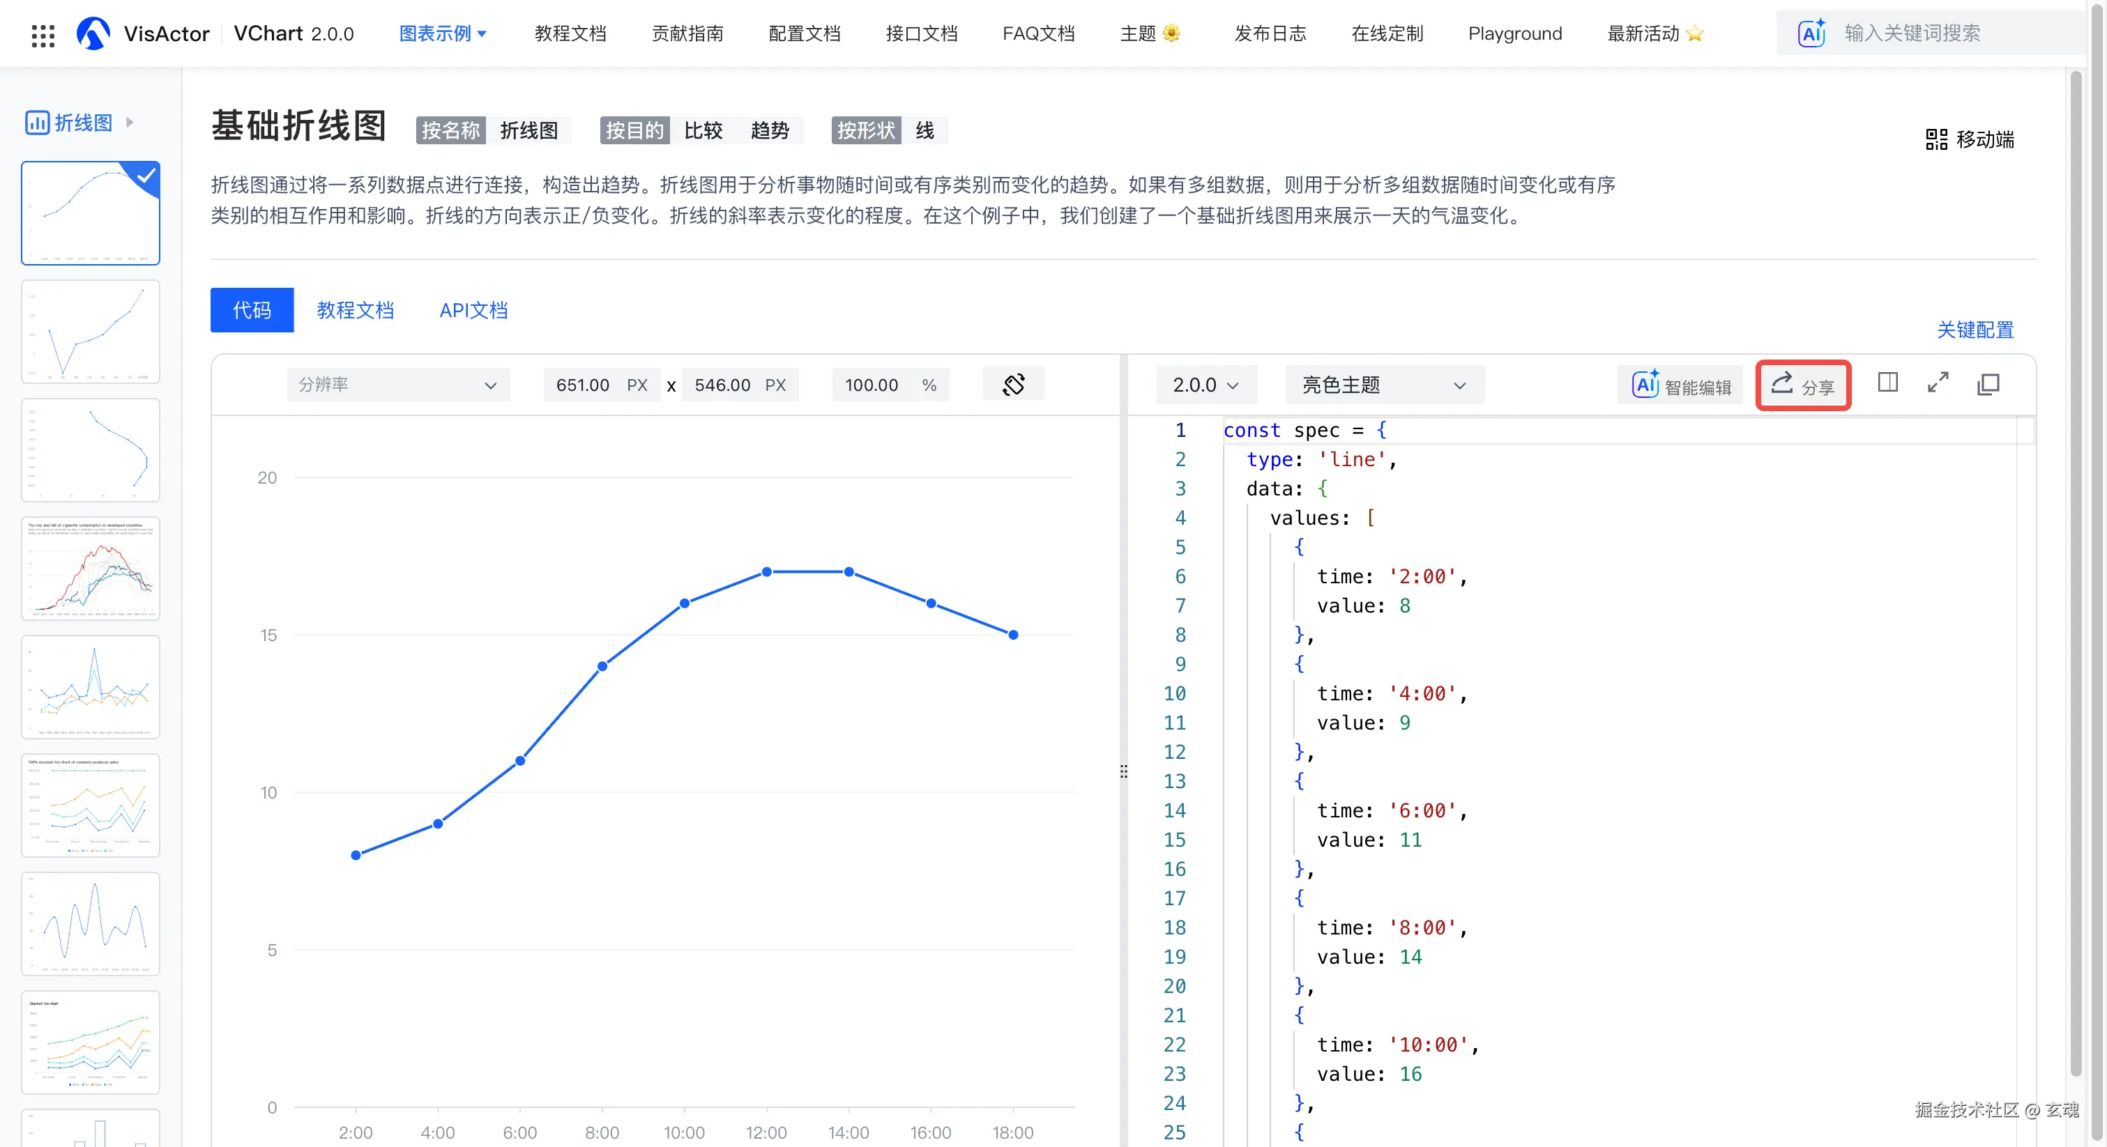Toggle the split panel layout icon

click(x=1888, y=383)
